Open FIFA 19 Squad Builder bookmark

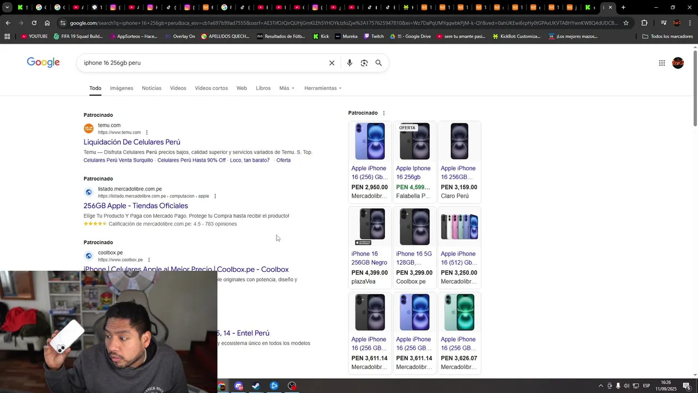(77, 36)
